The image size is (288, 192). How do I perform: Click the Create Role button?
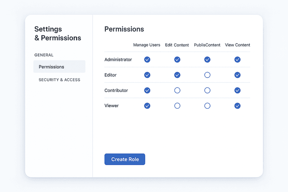click(x=125, y=159)
